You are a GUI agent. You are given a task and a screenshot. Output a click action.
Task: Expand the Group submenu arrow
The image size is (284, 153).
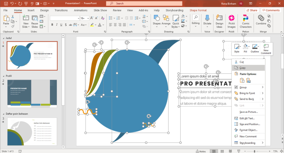point(262,87)
